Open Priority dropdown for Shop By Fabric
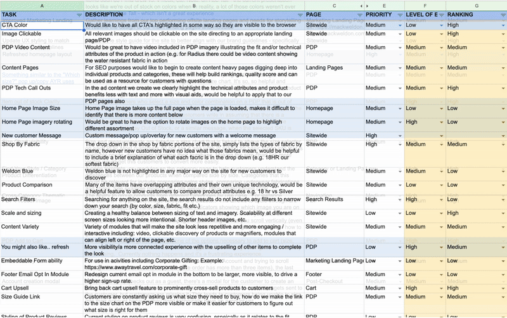This screenshot has height=318, width=507. pos(400,144)
